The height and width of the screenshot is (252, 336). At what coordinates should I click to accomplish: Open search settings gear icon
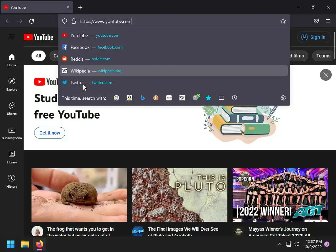pos(283,98)
